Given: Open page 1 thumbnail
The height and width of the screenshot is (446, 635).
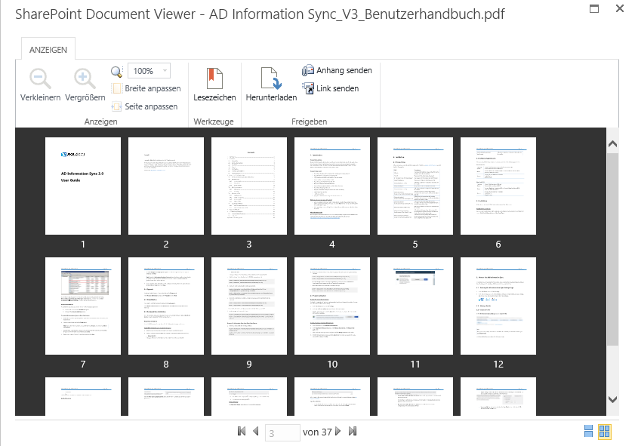Looking at the screenshot, I should pyautogui.click(x=83, y=186).
